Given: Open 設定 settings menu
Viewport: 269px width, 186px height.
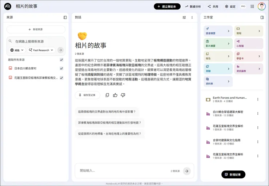Looking at the screenshot, I should click(x=230, y=7).
